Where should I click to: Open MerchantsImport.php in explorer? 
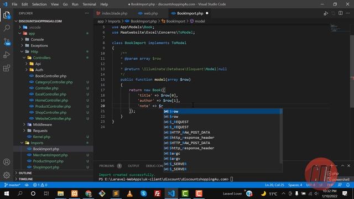(50, 155)
